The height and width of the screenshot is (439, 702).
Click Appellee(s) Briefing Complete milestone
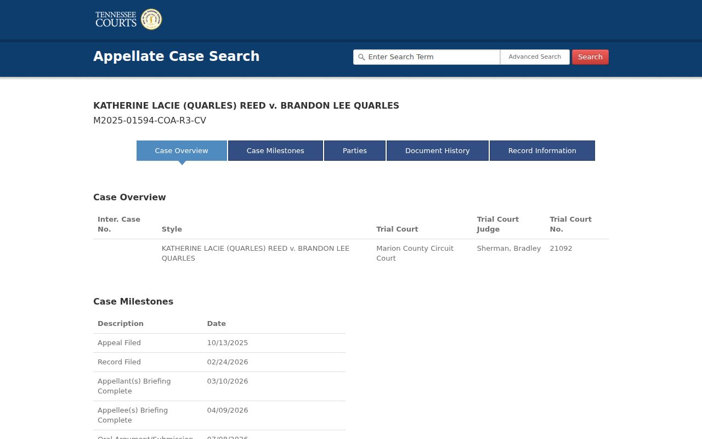pos(133,415)
